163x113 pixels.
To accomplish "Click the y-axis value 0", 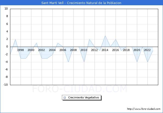I will 7,47.
